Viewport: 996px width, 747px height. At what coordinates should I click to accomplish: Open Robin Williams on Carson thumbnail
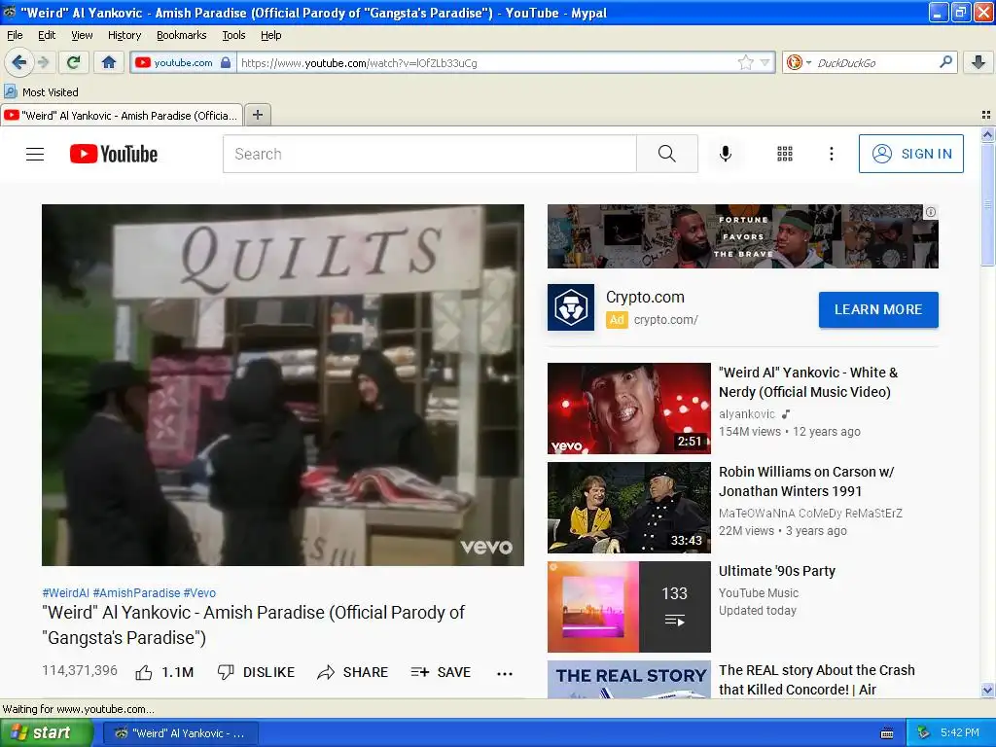[x=629, y=508]
